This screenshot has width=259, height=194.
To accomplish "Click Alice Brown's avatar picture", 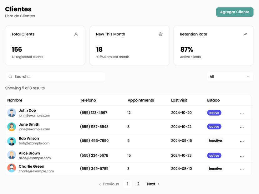I will (x=12, y=155).
